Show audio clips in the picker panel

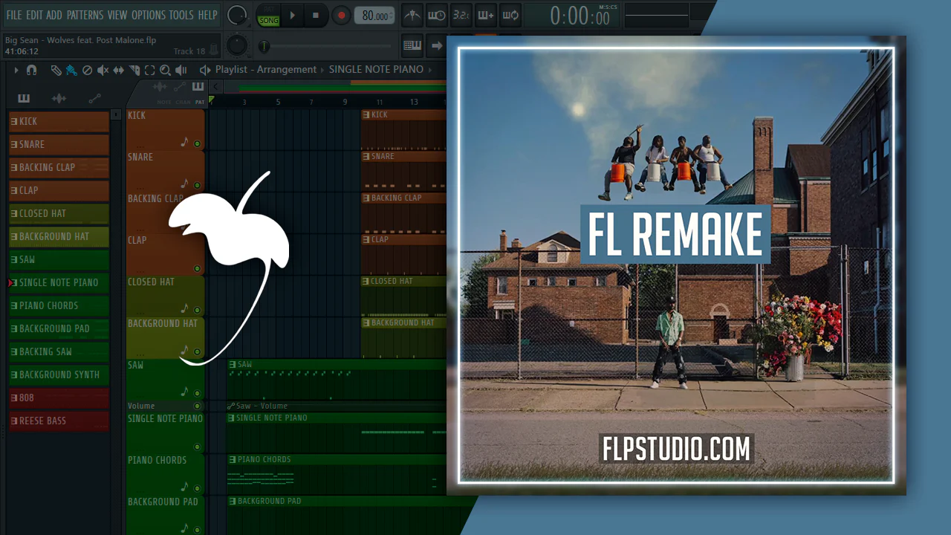coord(59,98)
